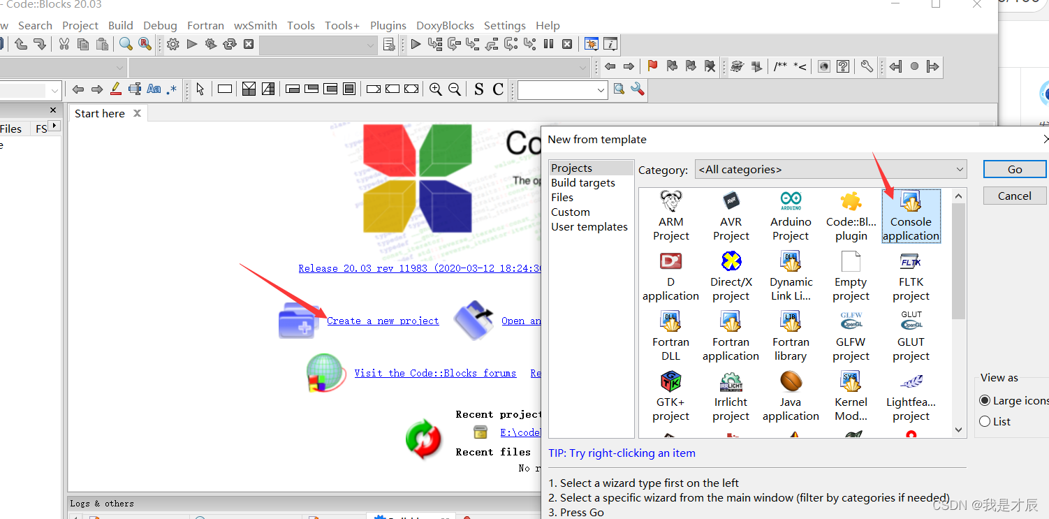Select the Large icons radio button

click(x=985, y=400)
